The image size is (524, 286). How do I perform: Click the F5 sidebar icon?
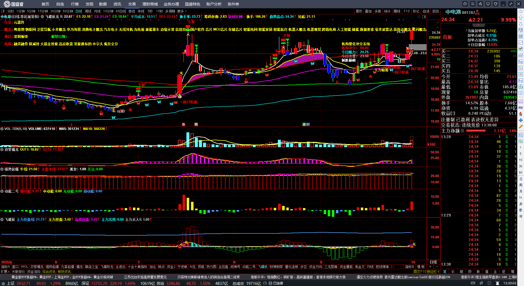(x=521, y=135)
